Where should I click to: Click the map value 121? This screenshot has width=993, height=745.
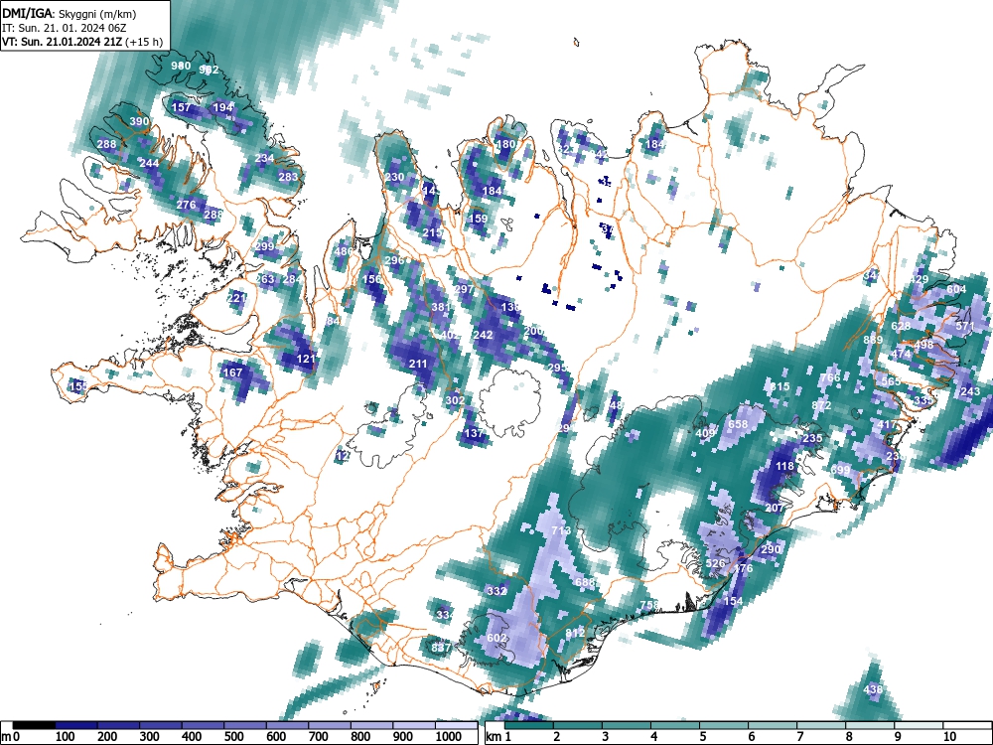coord(306,359)
